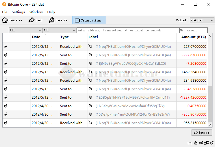Click the HD disabled status icon
This screenshot has height=147, width=215.
[201, 143]
